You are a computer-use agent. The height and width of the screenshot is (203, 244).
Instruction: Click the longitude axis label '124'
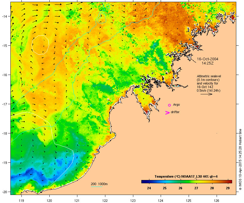[x=161, y=201]
